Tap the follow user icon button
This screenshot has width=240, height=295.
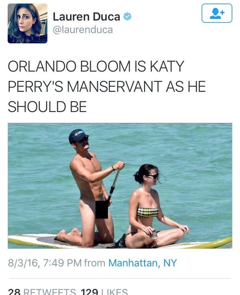217,13
